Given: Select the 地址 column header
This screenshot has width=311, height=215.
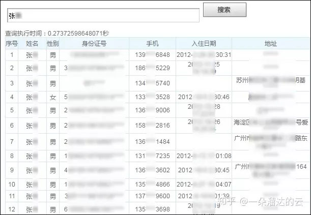Looking at the screenshot, I should (271, 43).
